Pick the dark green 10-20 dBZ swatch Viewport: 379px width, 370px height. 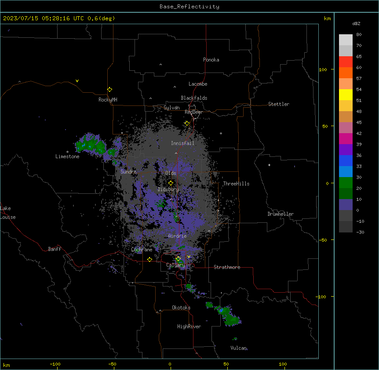pyautogui.click(x=346, y=194)
